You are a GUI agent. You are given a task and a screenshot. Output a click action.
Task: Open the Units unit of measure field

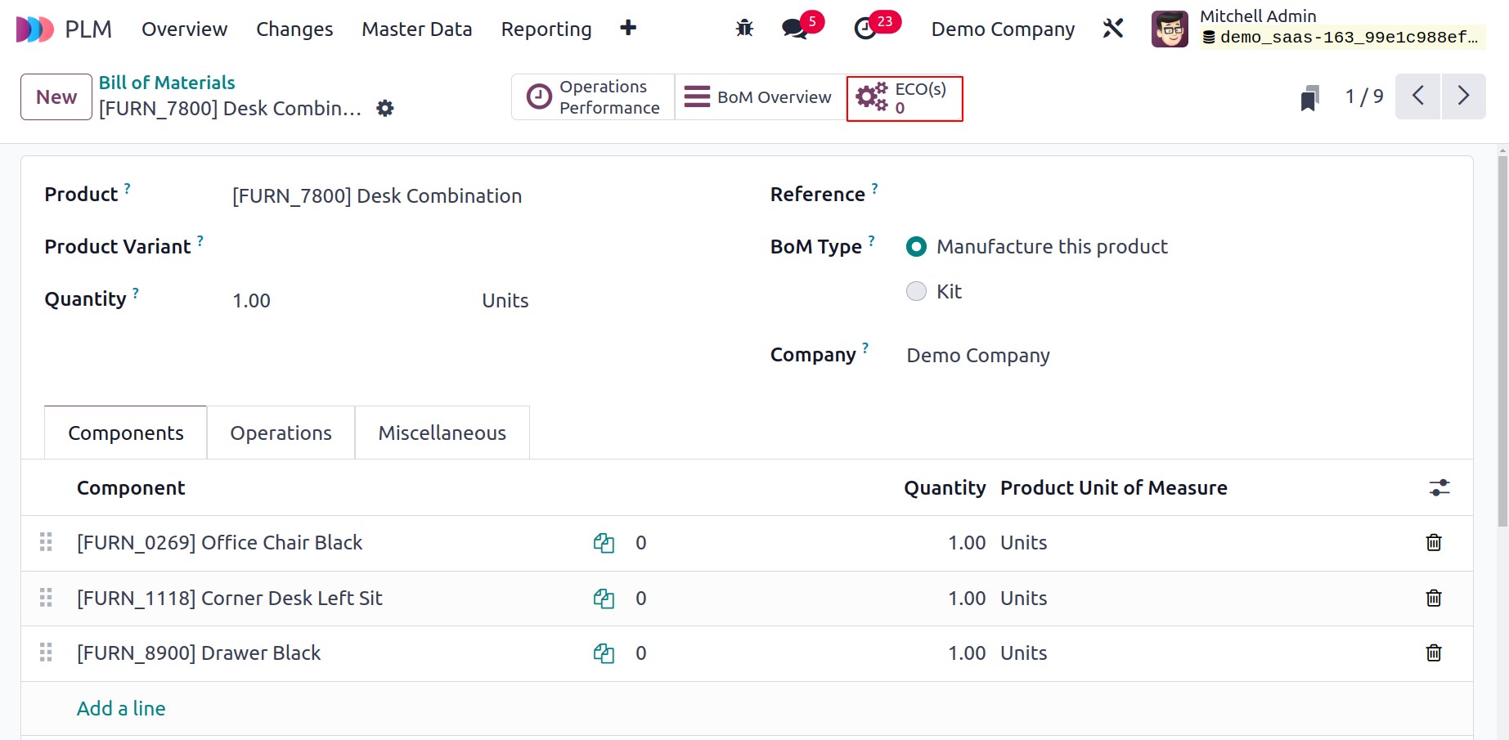505,301
